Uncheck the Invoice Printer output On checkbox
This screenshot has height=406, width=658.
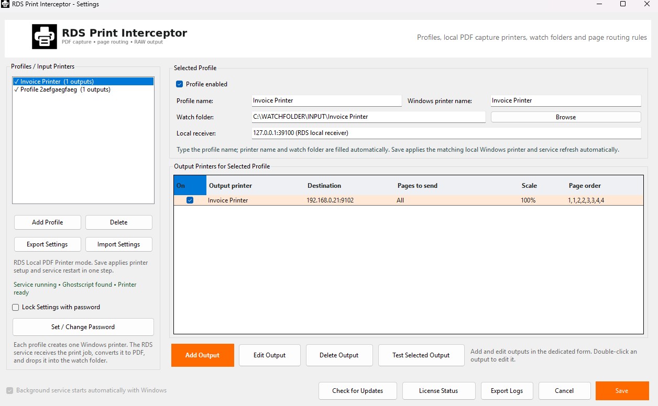[190, 200]
